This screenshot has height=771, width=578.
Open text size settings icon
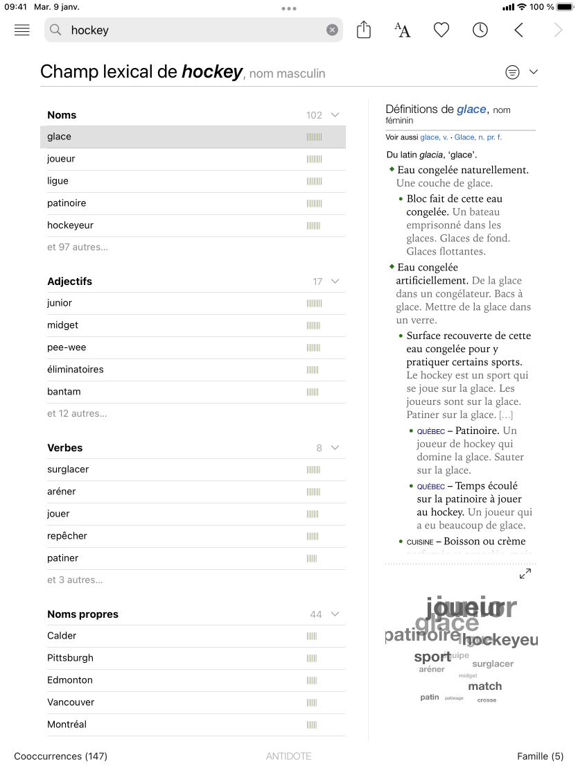coord(403,30)
